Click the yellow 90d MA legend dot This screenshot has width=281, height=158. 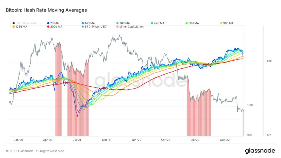point(221,23)
